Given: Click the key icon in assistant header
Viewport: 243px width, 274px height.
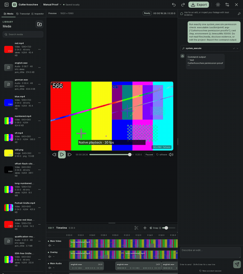Looking at the screenshot, I should point(239,13).
